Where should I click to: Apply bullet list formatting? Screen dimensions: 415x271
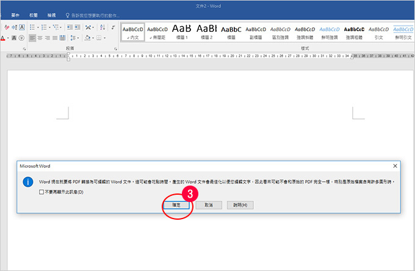(32, 27)
